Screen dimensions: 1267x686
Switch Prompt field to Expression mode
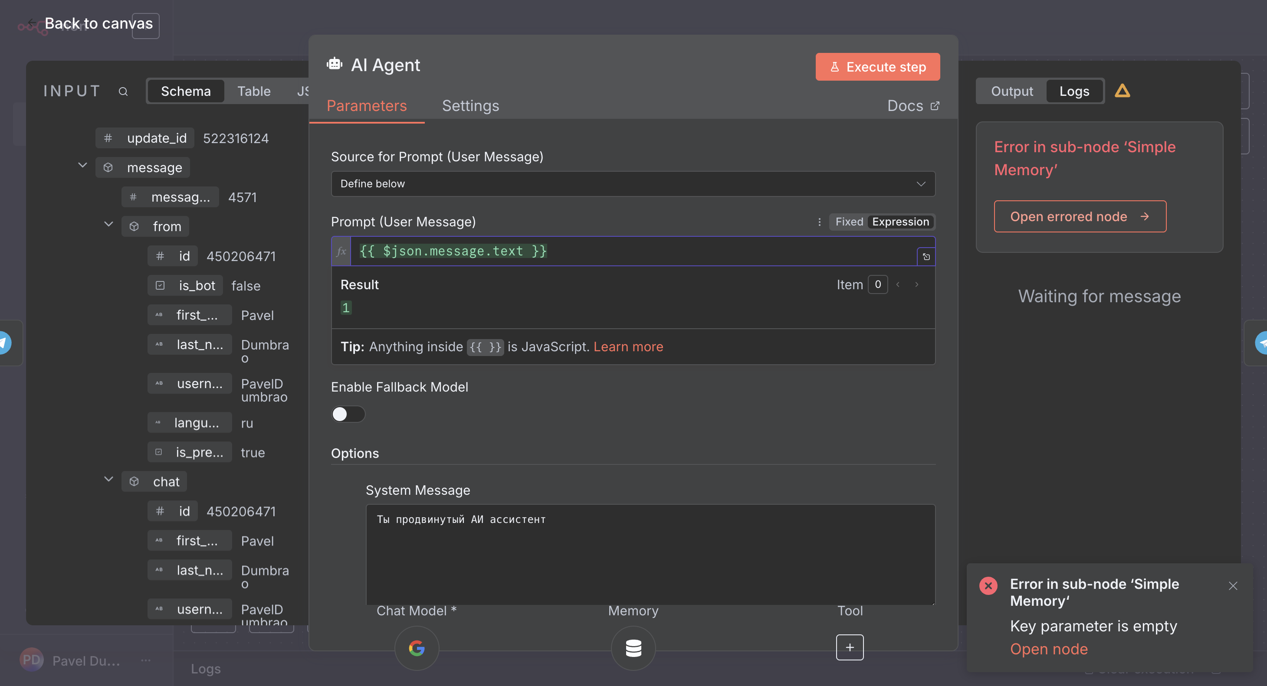coord(900,222)
